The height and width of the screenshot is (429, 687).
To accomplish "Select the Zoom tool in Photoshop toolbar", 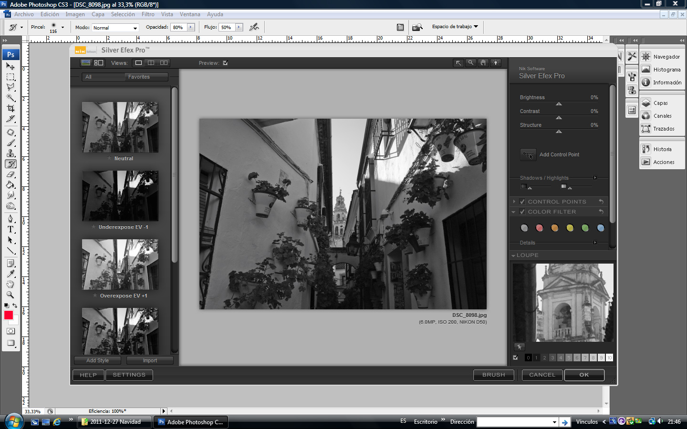I will [10, 295].
